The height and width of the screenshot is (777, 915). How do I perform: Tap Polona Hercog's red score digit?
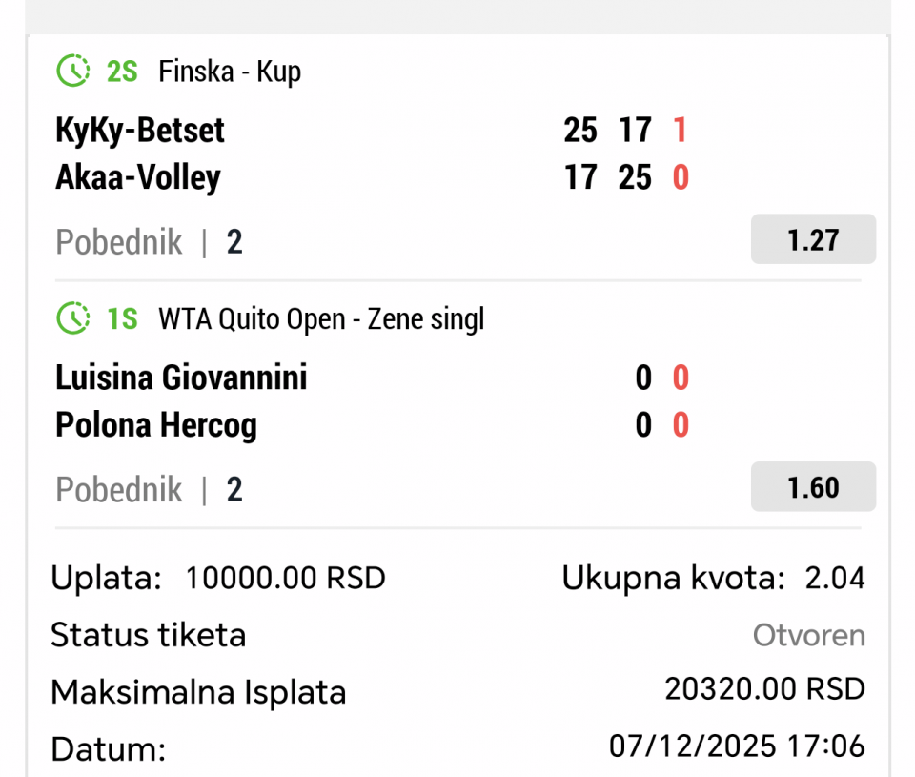(680, 425)
